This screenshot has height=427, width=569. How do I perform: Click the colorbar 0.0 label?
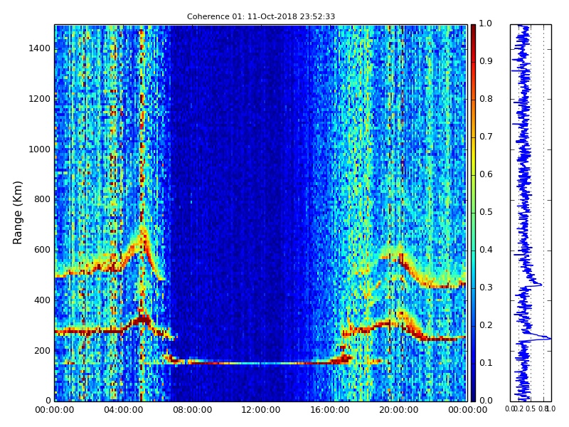pos(486,401)
